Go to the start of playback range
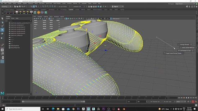Viewport: 198px width, 111px height. tap(179, 98)
